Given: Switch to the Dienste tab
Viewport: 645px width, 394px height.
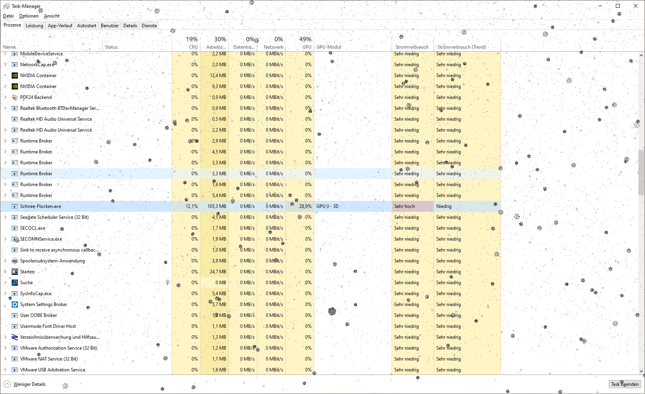Looking at the screenshot, I should (x=149, y=26).
